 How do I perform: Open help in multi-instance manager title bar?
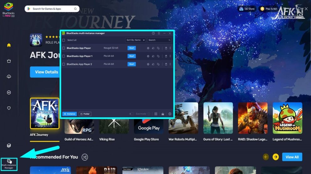tap(153, 33)
